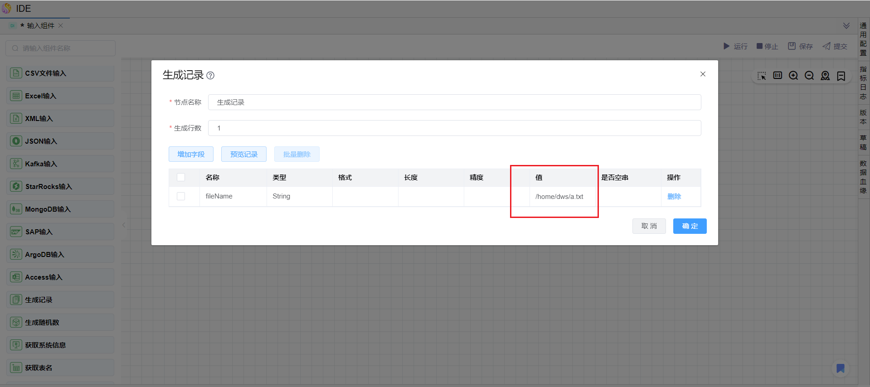Check the fileName row checkbox
This screenshot has width=870, height=387.
(x=181, y=196)
